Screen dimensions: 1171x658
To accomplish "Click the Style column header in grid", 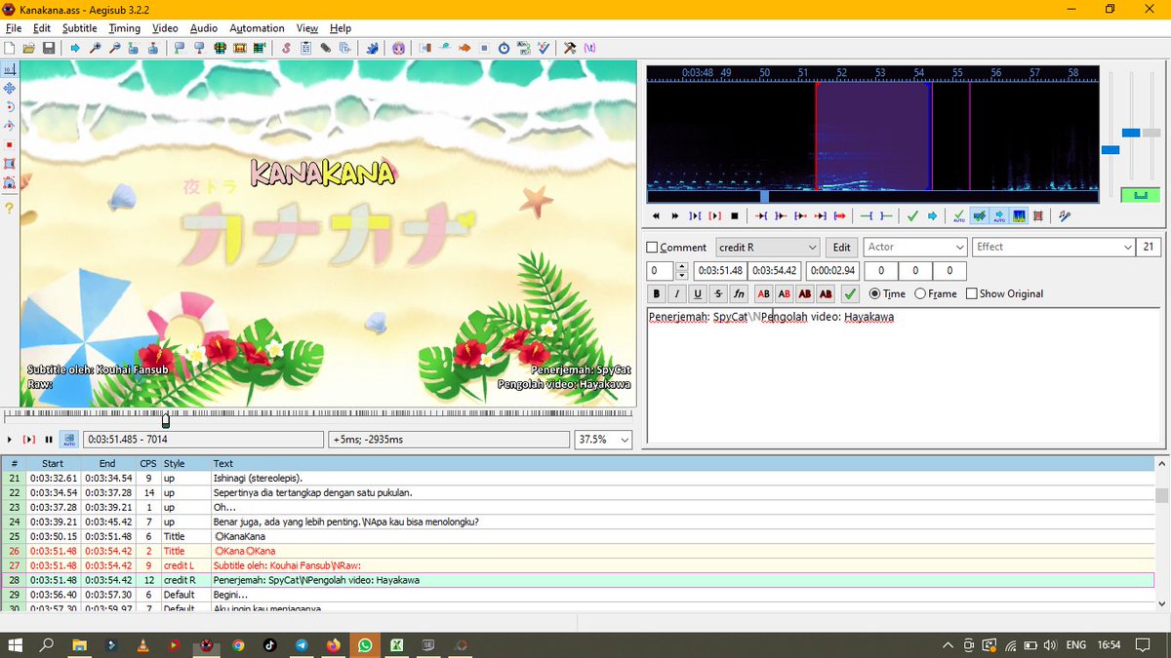I will click(x=184, y=463).
